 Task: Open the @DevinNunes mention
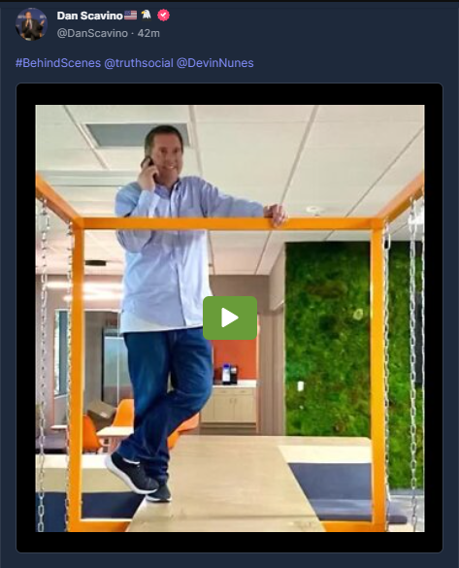coord(215,63)
